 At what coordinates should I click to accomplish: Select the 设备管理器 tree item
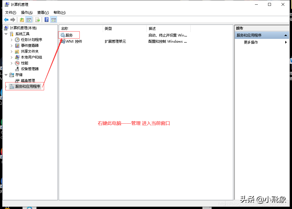point(30,69)
